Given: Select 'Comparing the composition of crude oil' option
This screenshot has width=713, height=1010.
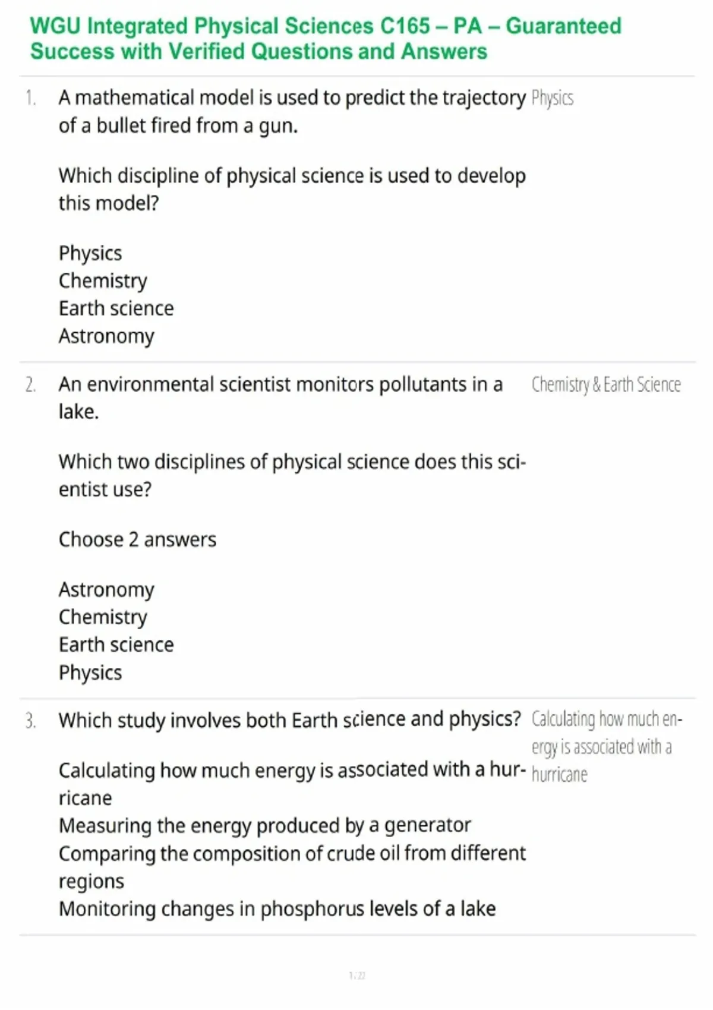Looking at the screenshot, I should 292,854.
